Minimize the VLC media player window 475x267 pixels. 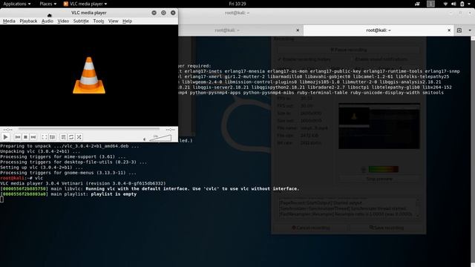point(154,13)
